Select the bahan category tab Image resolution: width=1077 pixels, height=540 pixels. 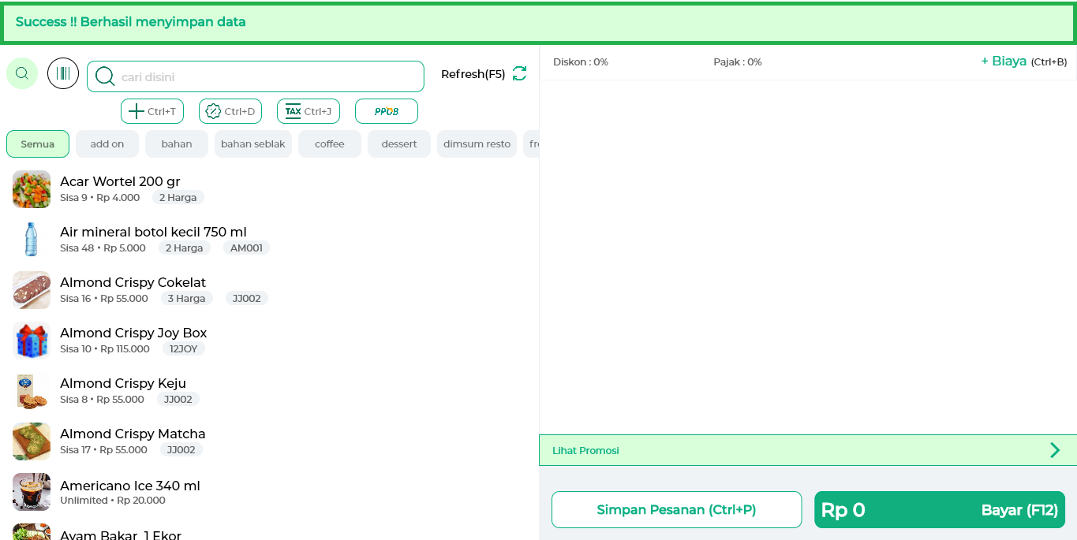(x=177, y=144)
